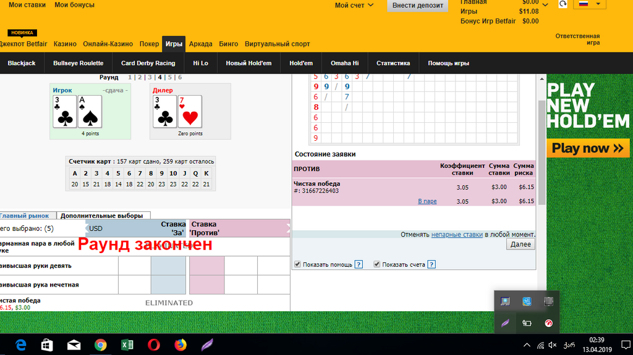Open the purple feather app in the taskbar

coord(207,345)
